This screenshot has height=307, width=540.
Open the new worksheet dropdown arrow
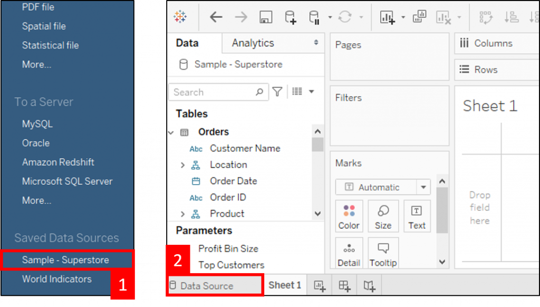[403, 17]
